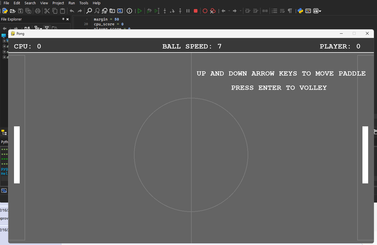
Task: Toggle the File Explorer filter
Action: point(47,28)
